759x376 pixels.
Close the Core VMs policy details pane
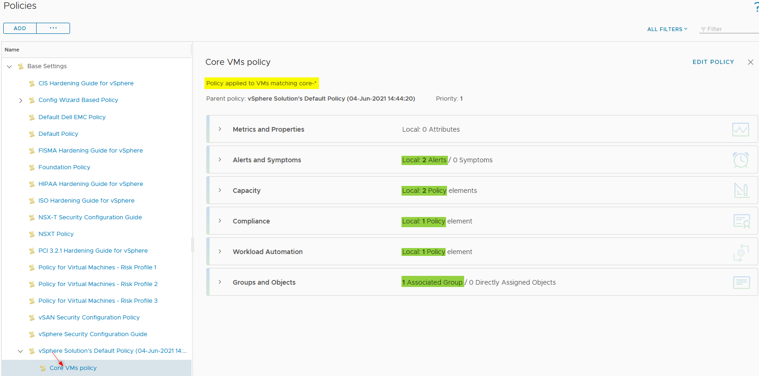(x=750, y=62)
